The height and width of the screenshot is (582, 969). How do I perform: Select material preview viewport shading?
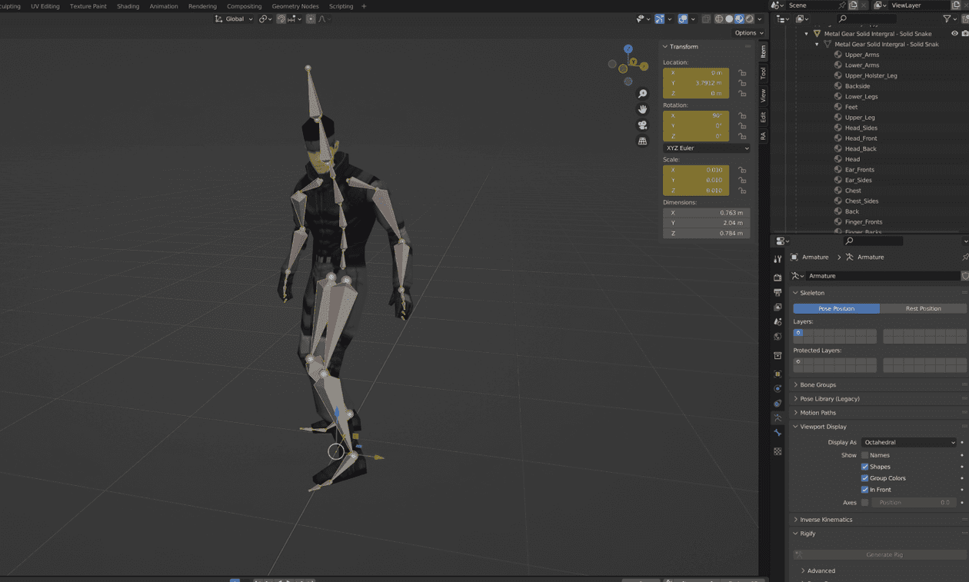tap(739, 19)
